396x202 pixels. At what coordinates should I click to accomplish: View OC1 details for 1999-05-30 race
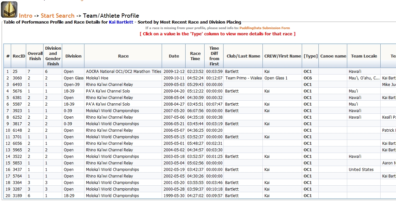308,196
